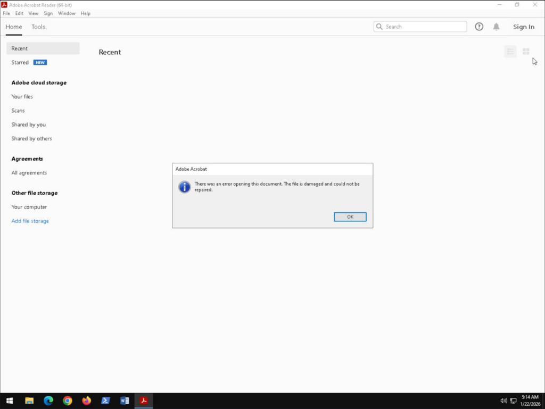The height and width of the screenshot is (409, 545).
Task: Open File Explorer from taskbar
Action: [x=29, y=400]
